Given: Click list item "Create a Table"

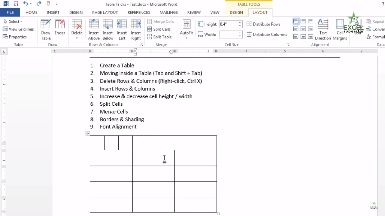Looking at the screenshot, I should pos(117,66).
